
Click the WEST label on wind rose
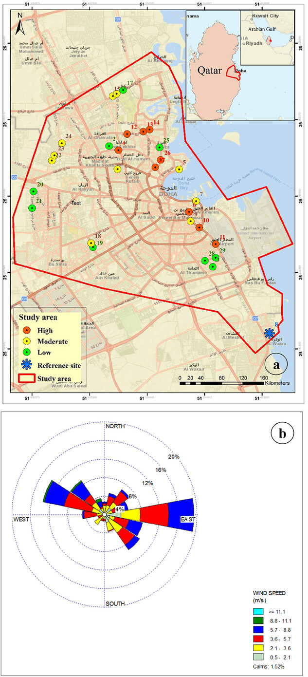point(21,519)
